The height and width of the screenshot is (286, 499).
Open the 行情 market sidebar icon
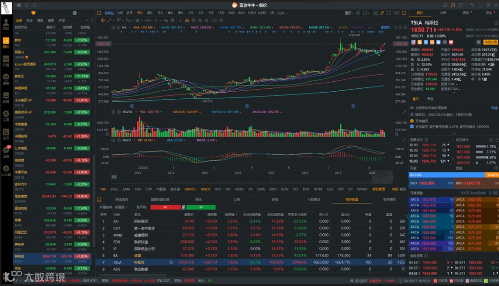click(6, 61)
